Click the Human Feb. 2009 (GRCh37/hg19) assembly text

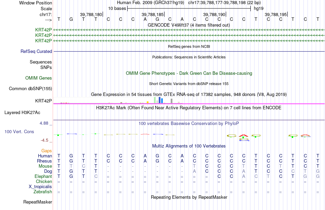coord(151,3)
